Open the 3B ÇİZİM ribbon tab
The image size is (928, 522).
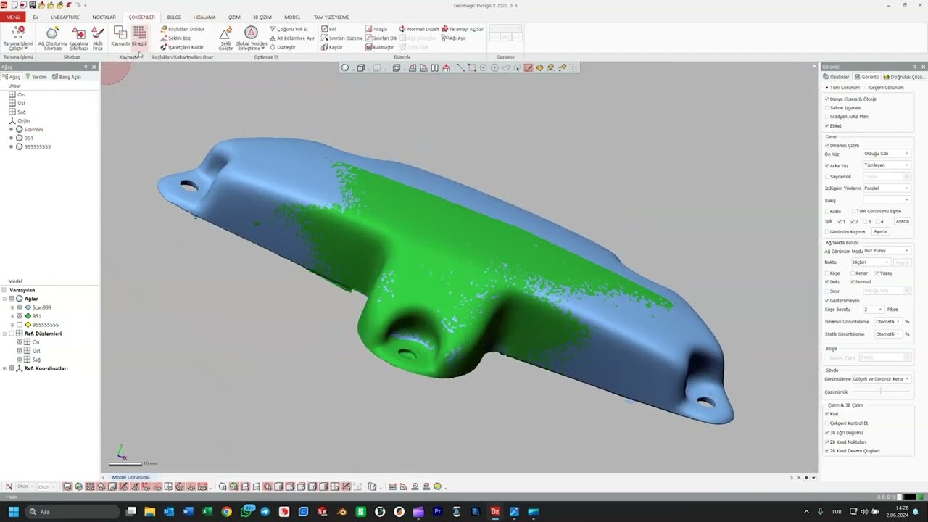262,17
